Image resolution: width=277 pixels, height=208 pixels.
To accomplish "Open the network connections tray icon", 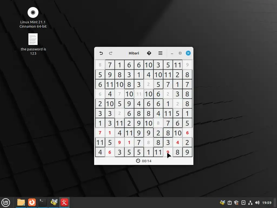I will [x=250, y=203].
